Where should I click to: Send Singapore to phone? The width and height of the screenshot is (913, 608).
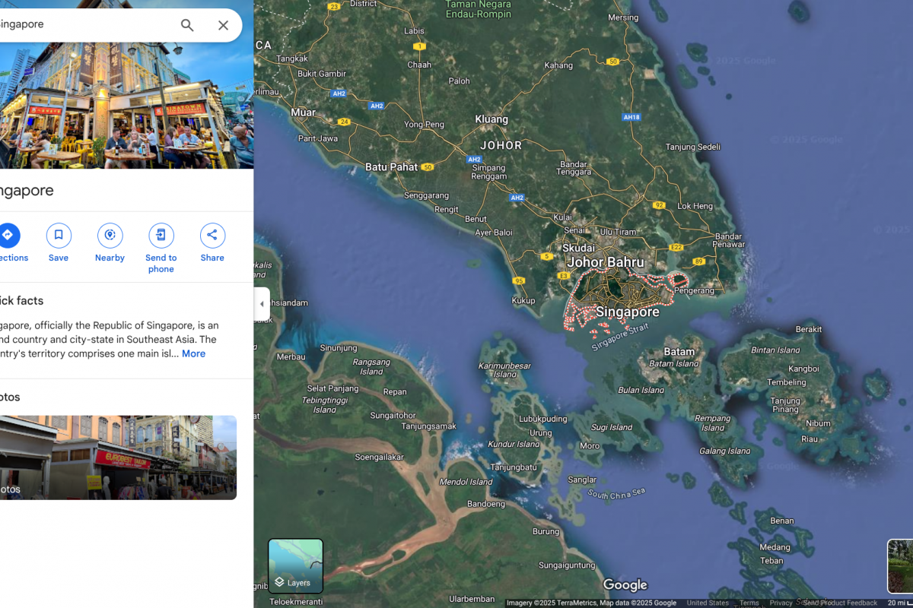pos(161,236)
